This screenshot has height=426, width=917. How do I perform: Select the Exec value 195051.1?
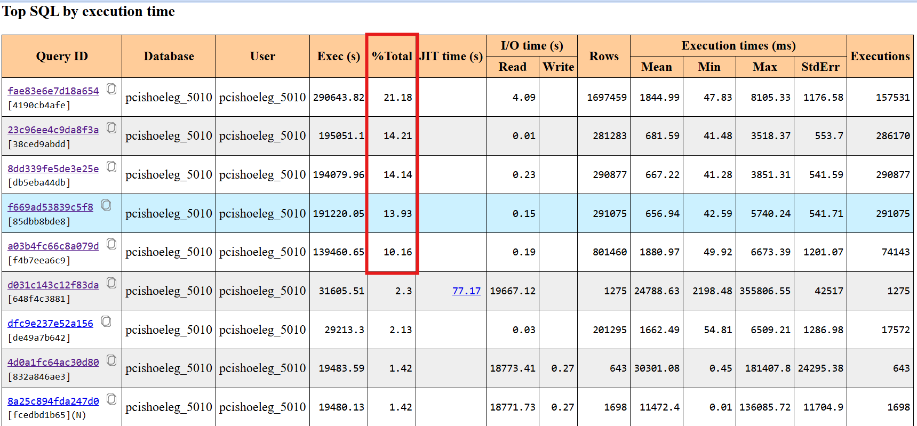tap(341, 136)
